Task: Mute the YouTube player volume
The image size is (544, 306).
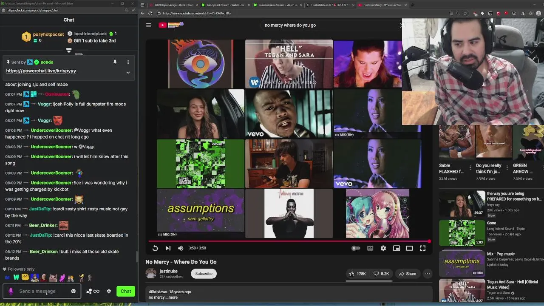Action: 181,248
